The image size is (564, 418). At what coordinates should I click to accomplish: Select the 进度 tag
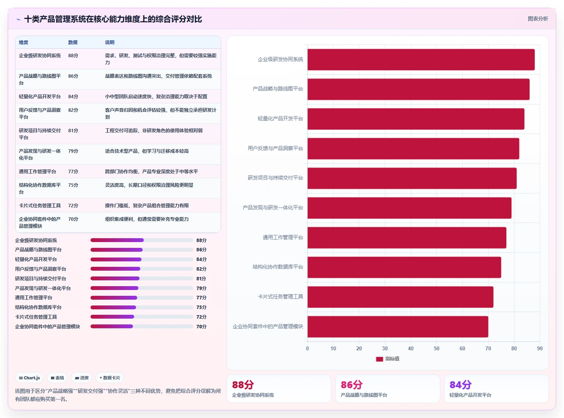(x=82, y=378)
